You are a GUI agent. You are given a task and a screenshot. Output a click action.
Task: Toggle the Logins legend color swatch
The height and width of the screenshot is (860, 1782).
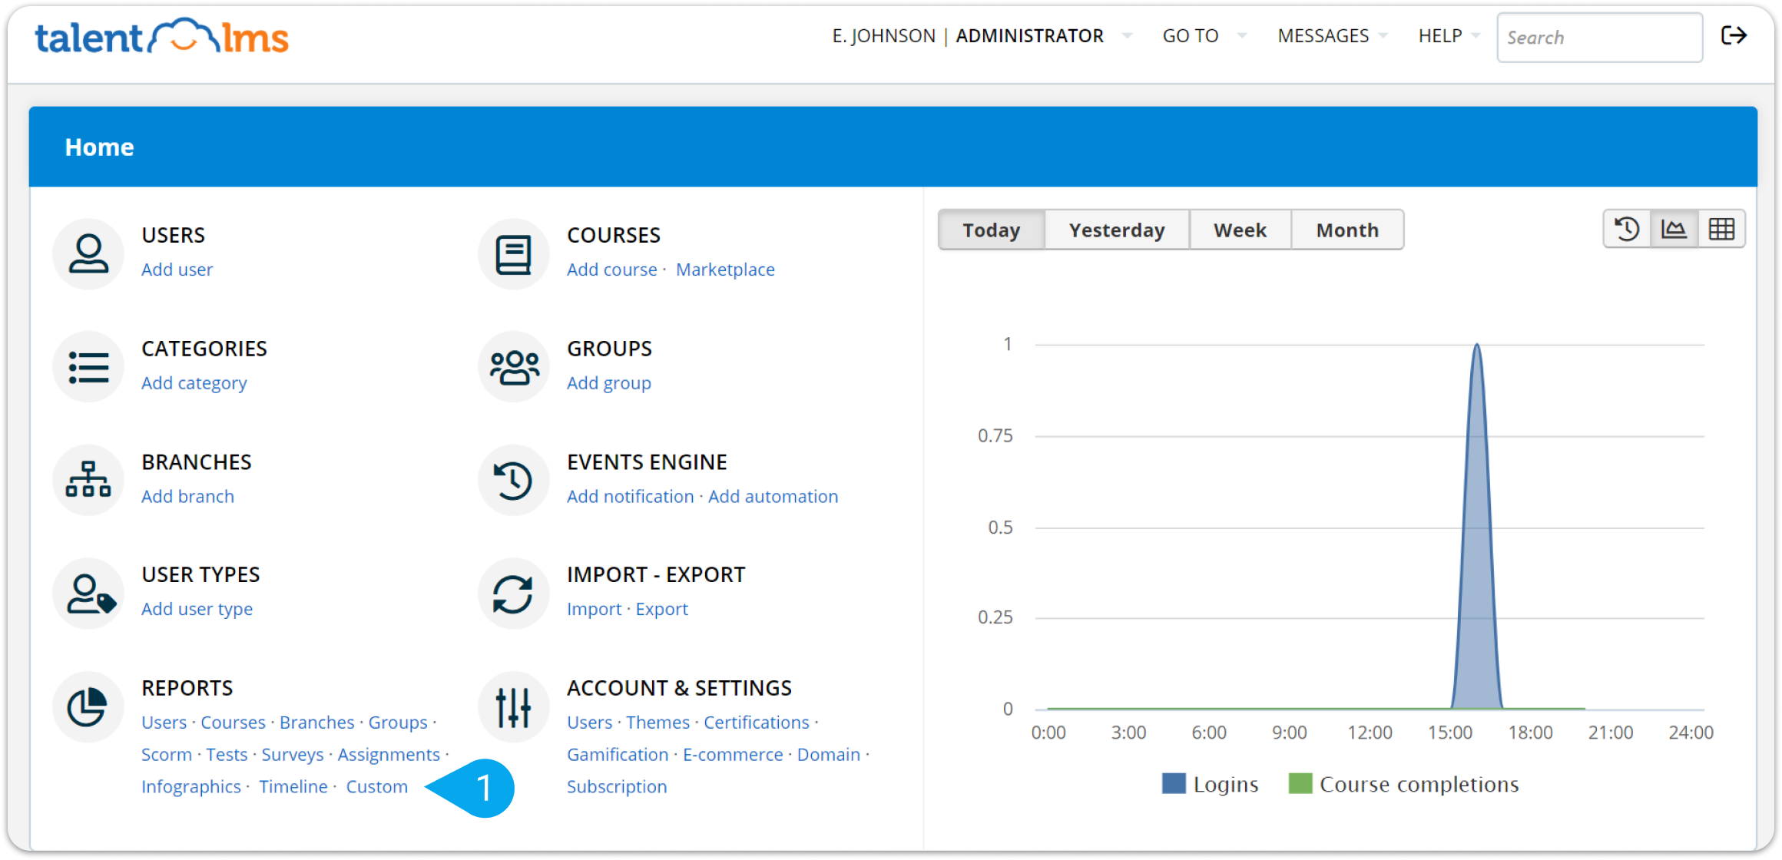(1174, 784)
